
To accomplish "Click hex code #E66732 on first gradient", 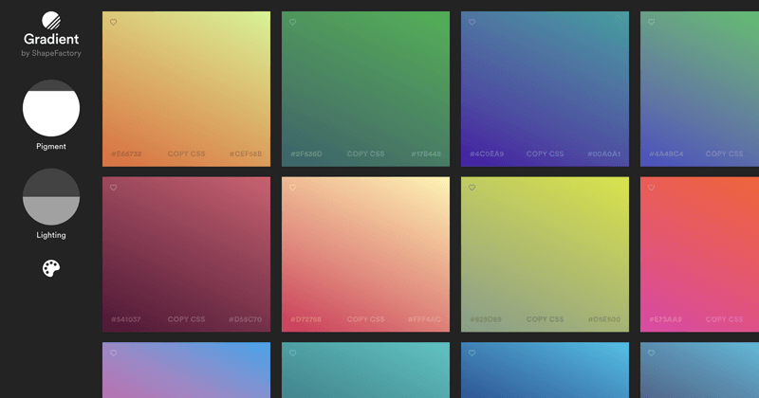I will coord(126,154).
